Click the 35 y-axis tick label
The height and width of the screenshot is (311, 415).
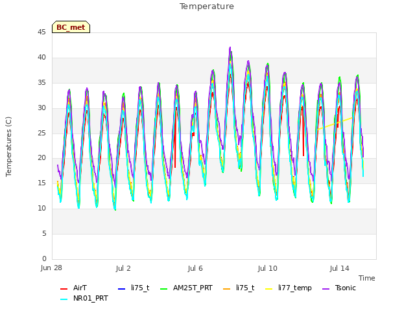click(41, 83)
